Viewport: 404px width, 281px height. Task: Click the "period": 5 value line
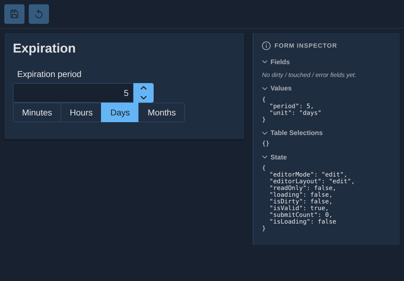292,106
